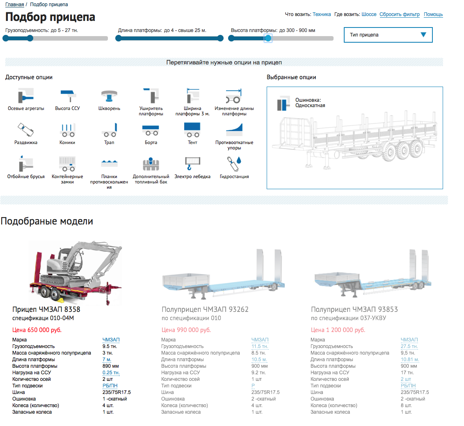The height and width of the screenshot is (426, 464).
Task: Select the Отбойные брусья icon
Action: click(x=26, y=164)
